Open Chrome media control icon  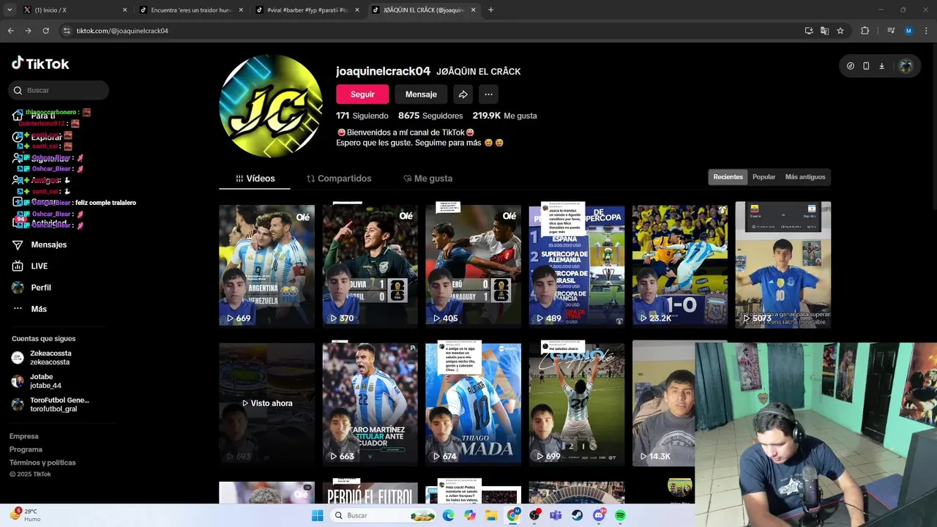891,31
